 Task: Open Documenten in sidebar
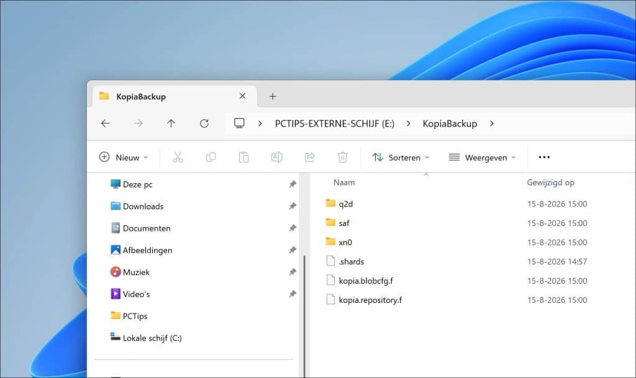tap(147, 228)
